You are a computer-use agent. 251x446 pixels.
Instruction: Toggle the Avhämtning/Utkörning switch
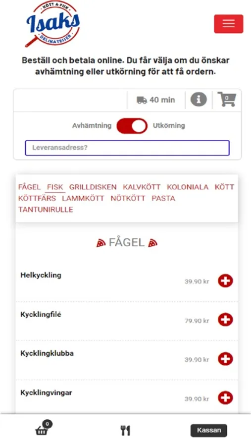(x=132, y=126)
